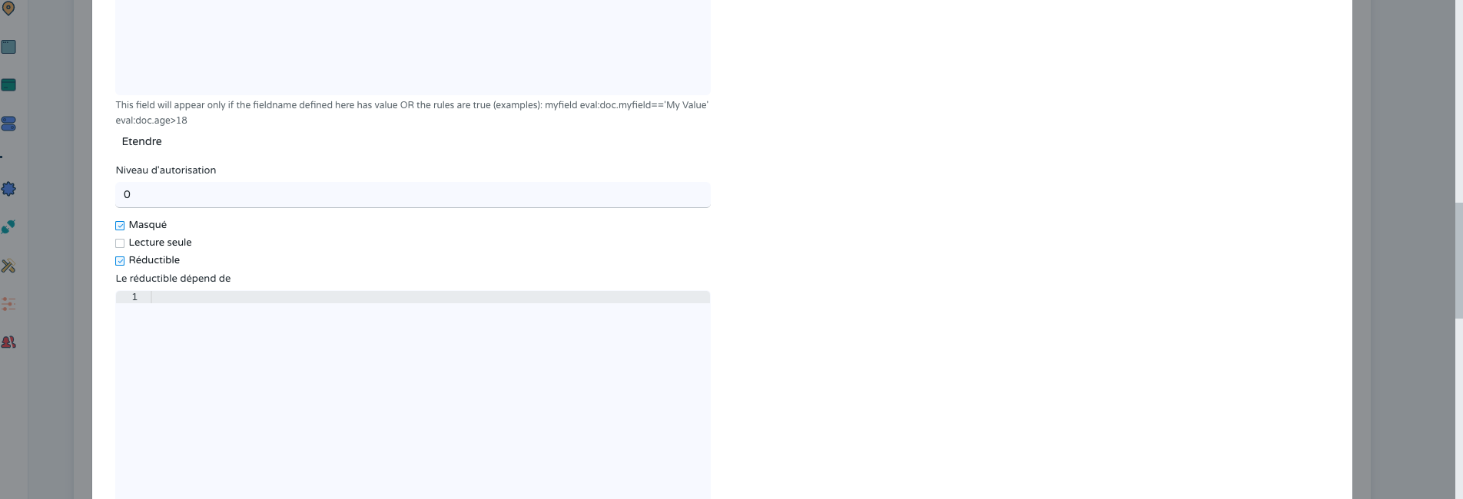Focus the Niveau d'autorisation input field
Image resolution: width=1463 pixels, height=499 pixels.
click(413, 195)
